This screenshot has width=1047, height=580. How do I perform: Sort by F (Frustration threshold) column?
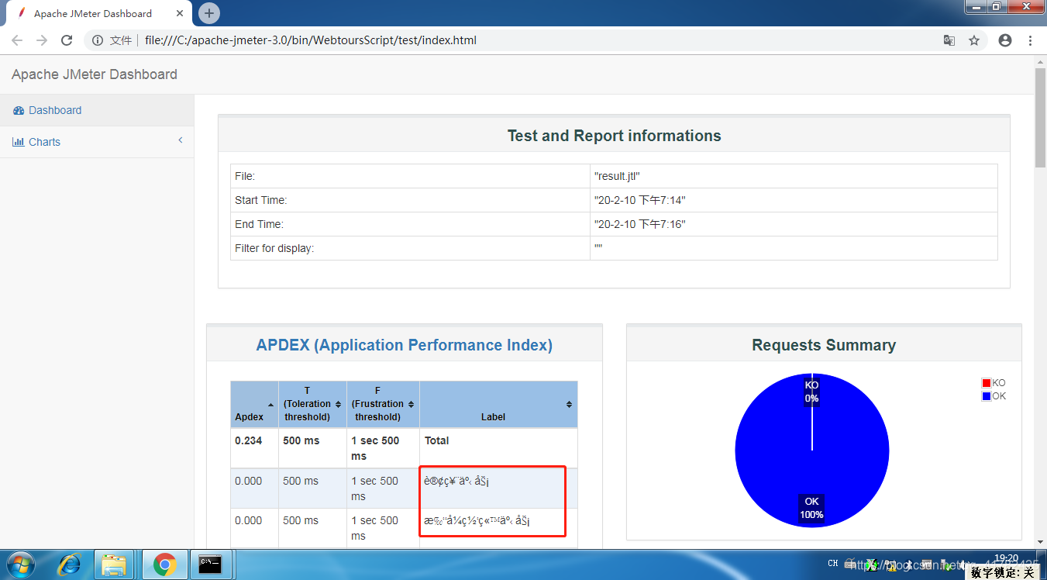pyautogui.click(x=383, y=404)
